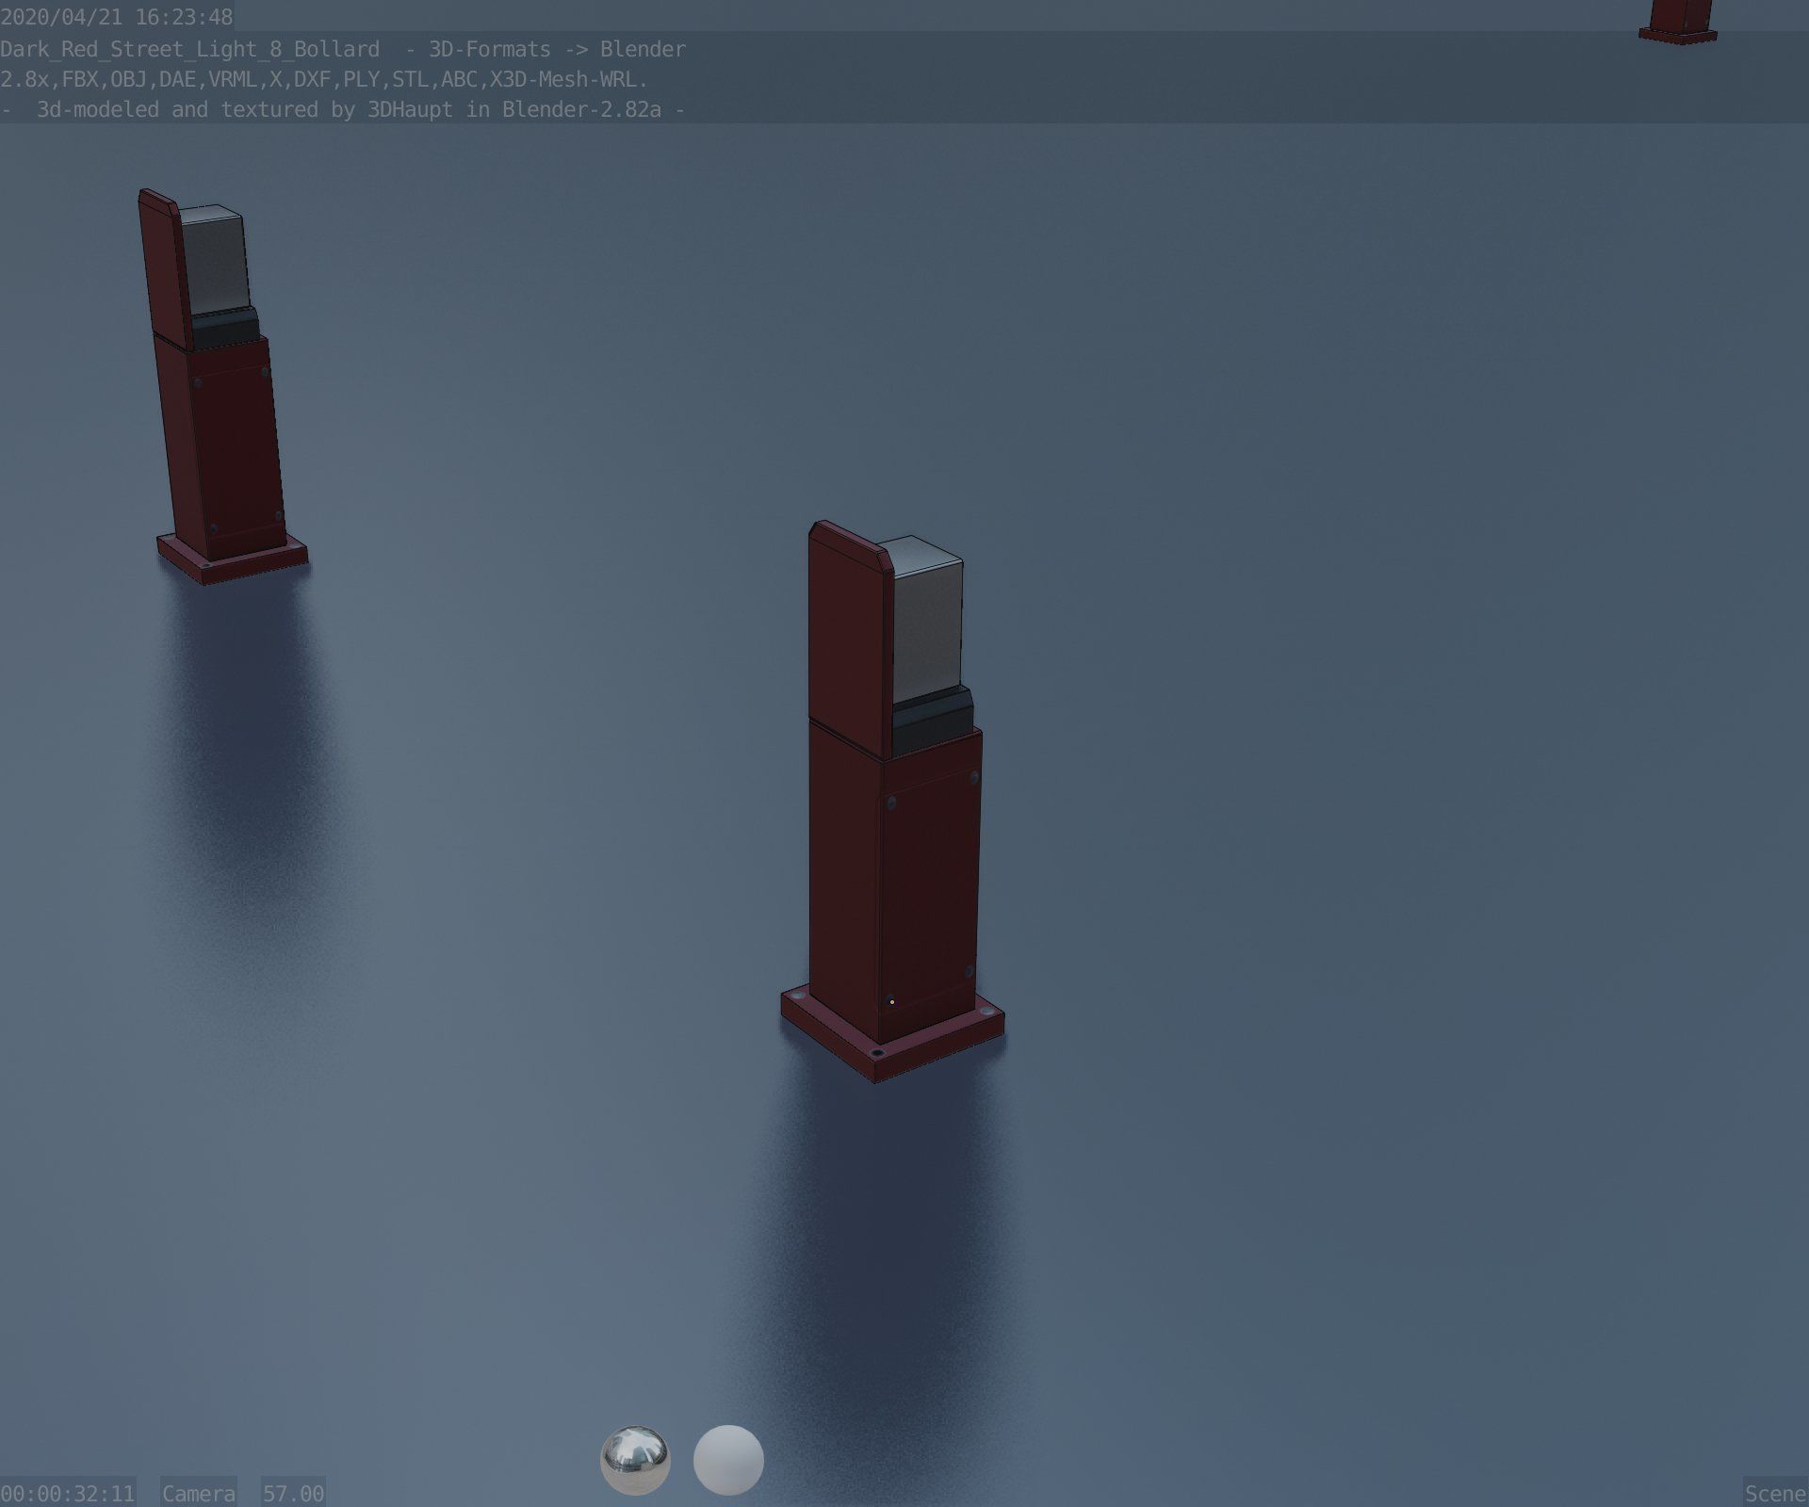Click the file formats line starting 2.8x,FBX,OBJ
The image size is (1809, 1507).
pyautogui.click(x=324, y=79)
